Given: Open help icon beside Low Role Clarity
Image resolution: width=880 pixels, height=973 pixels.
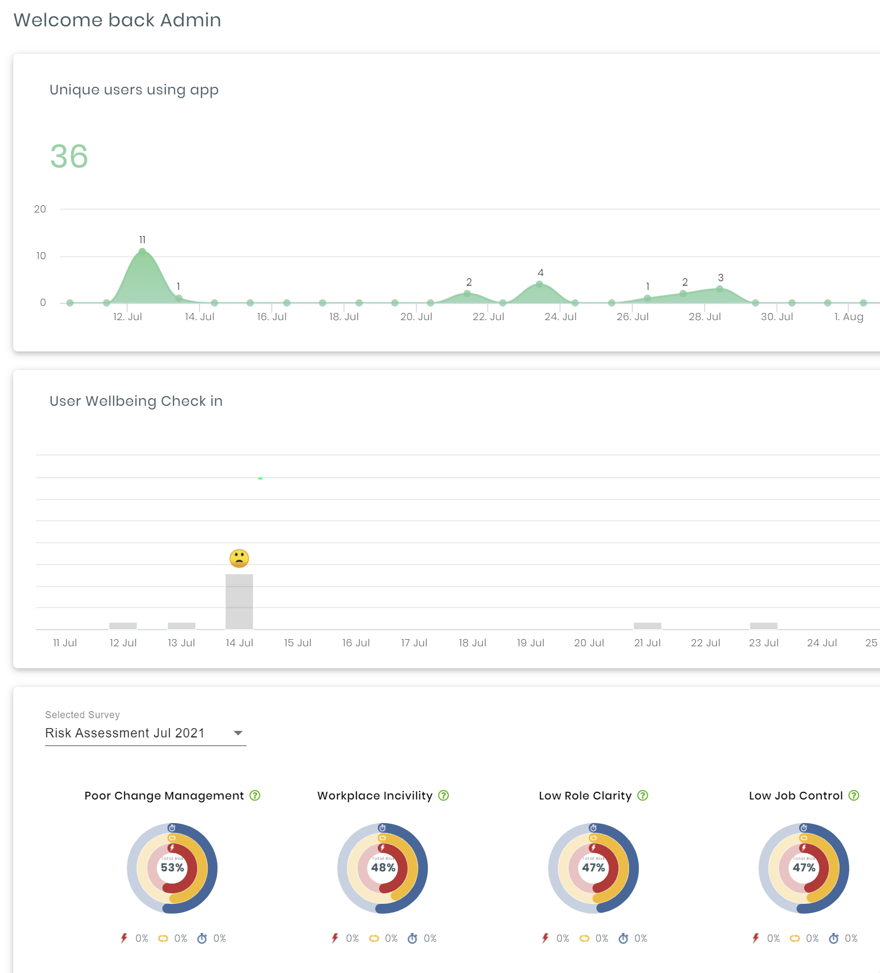Looking at the screenshot, I should 643,796.
